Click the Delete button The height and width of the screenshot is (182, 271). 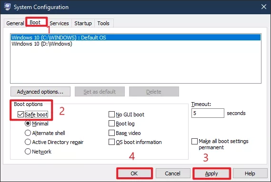(x=154, y=92)
